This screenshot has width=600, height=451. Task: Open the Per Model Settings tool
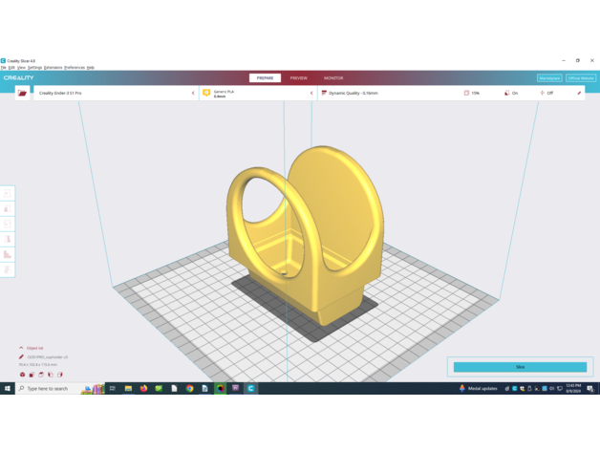(x=8, y=254)
